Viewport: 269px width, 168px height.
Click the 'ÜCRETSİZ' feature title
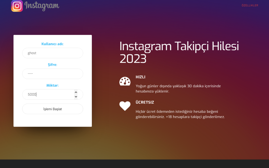click(145, 102)
